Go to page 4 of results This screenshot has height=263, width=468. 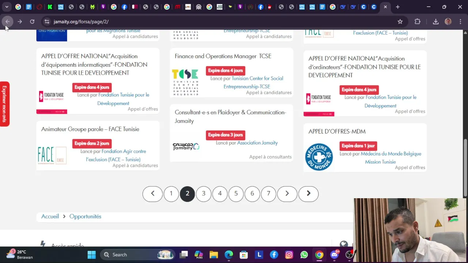click(220, 194)
